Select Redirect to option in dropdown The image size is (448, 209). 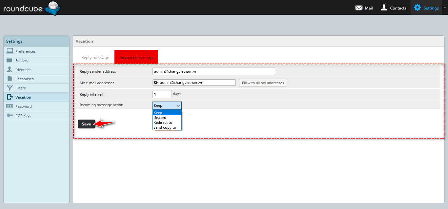(163, 123)
